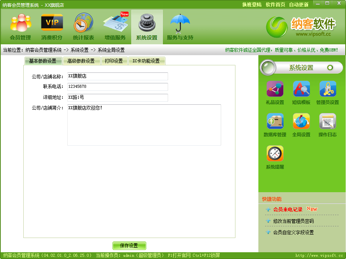This screenshot has height=259, width=346.
Task: Switch to the 打印设置 tab
Action: 114,61
